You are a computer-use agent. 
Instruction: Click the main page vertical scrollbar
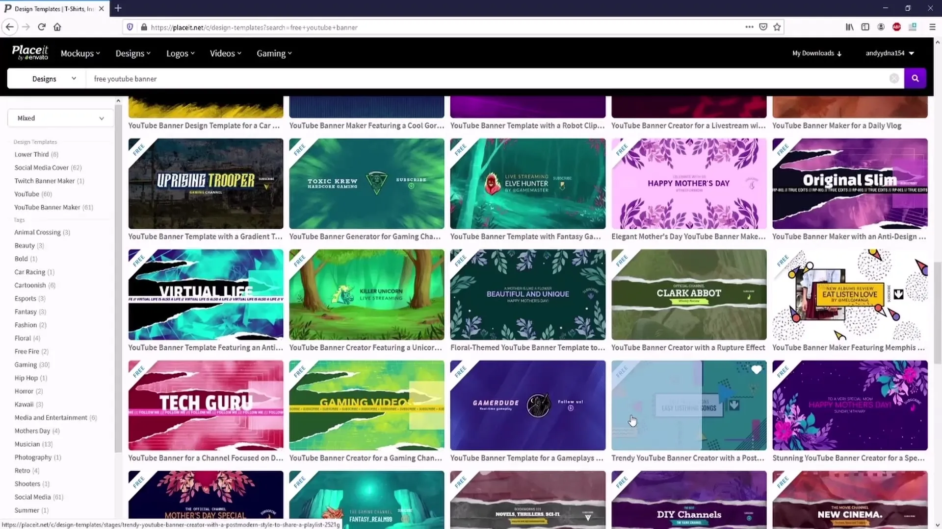[938, 313]
